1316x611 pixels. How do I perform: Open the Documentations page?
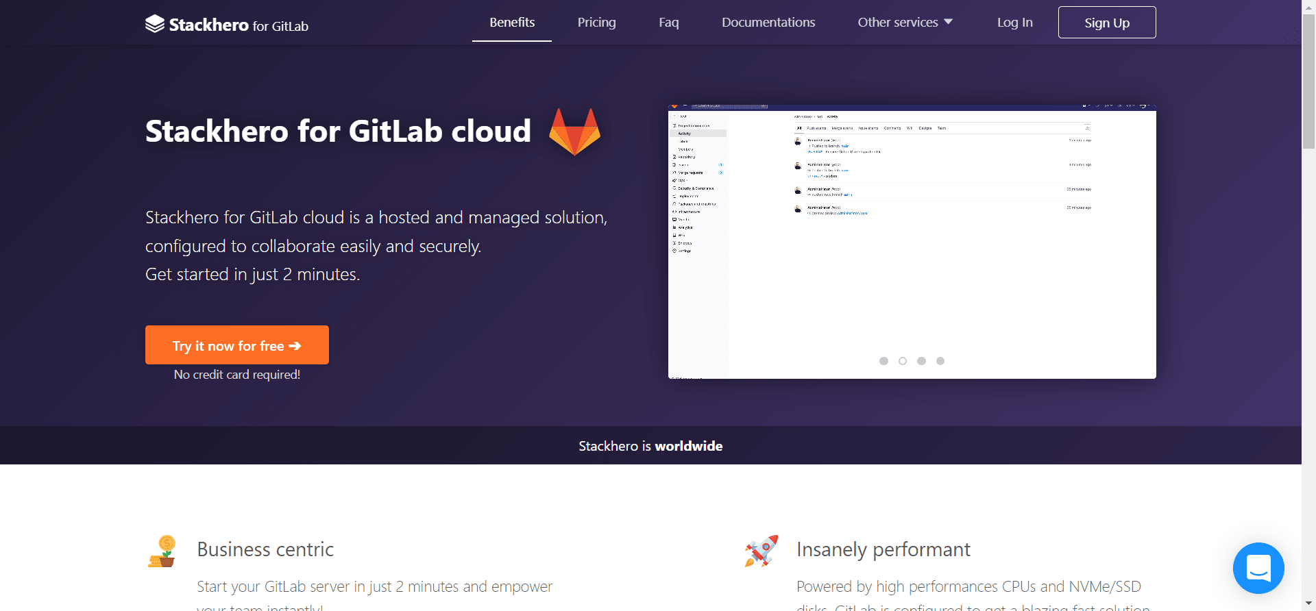768,23
